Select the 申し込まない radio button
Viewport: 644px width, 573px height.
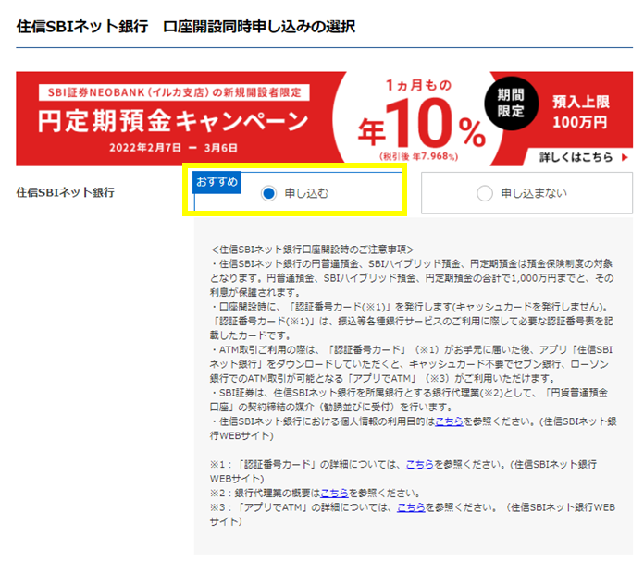[485, 193]
